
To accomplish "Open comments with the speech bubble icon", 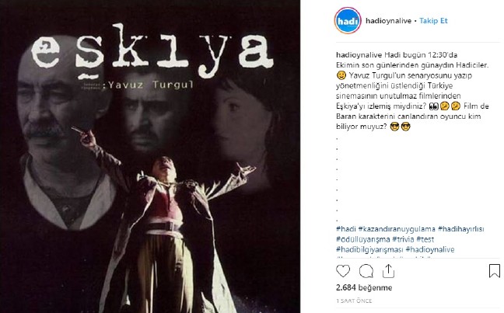I will 366,271.
